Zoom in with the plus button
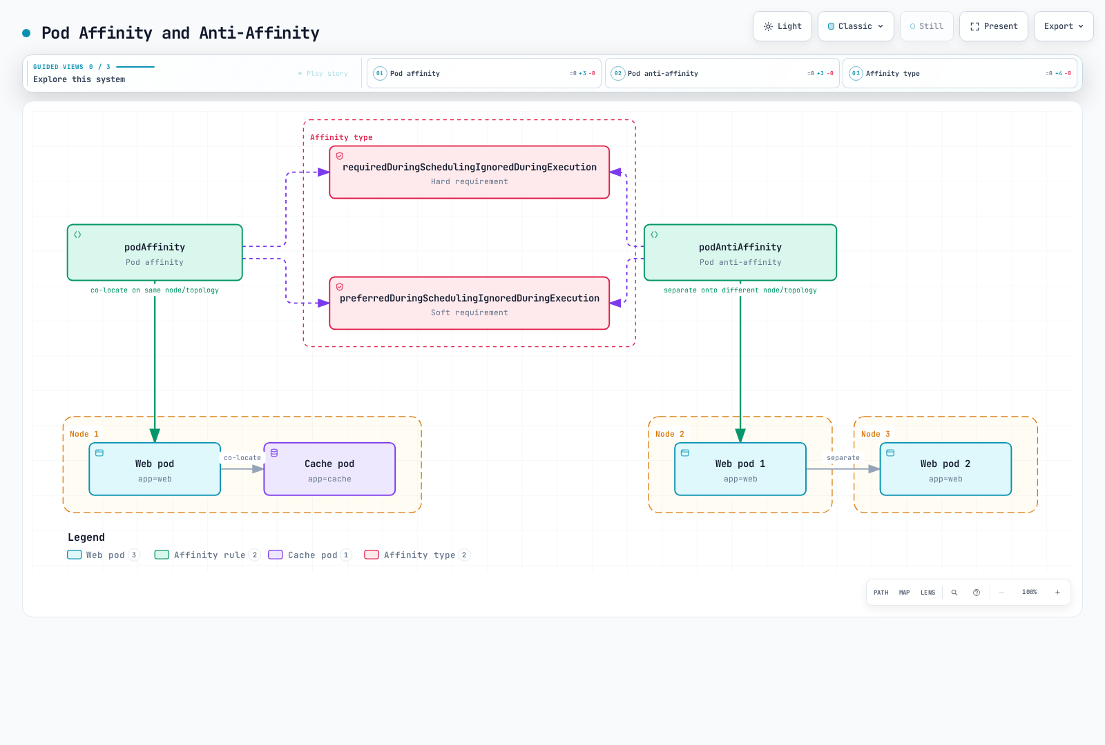The width and height of the screenshot is (1105, 745). (1057, 593)
